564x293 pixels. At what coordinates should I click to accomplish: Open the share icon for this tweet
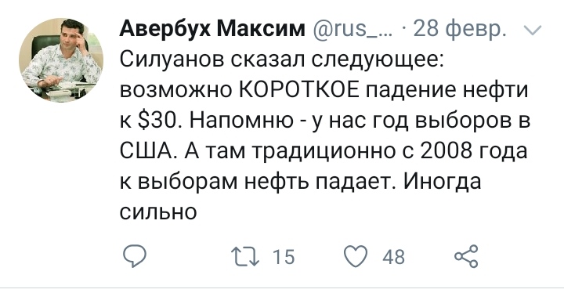[x=466, y=256]
